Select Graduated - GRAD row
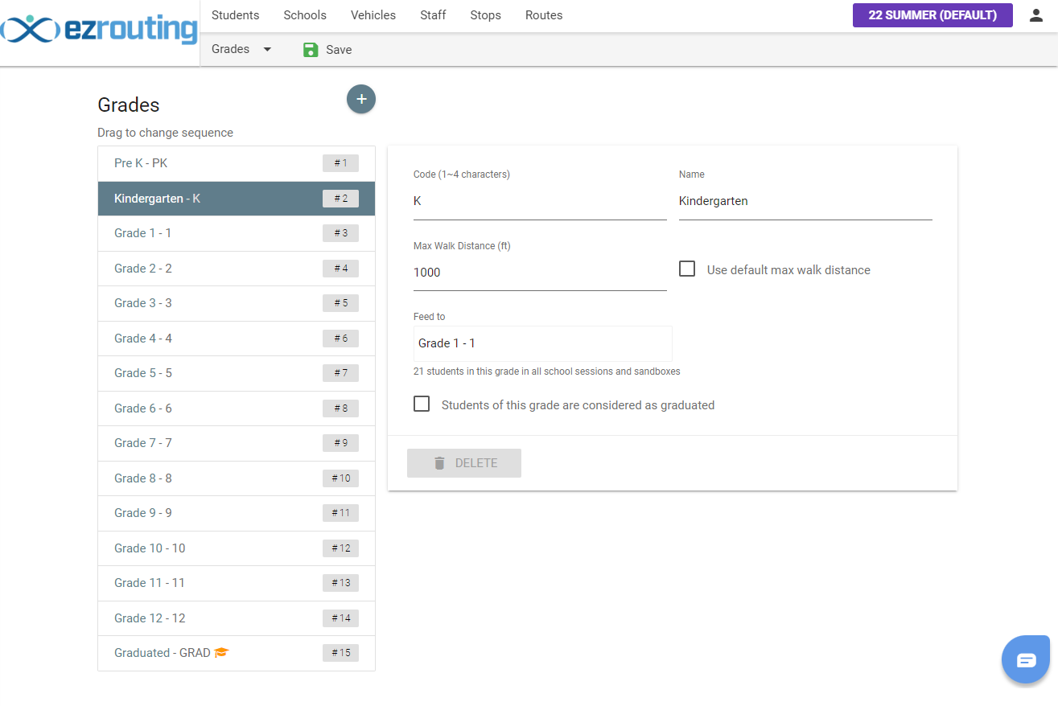This screenshot has width=1058, height=706. tap(237, 653)
